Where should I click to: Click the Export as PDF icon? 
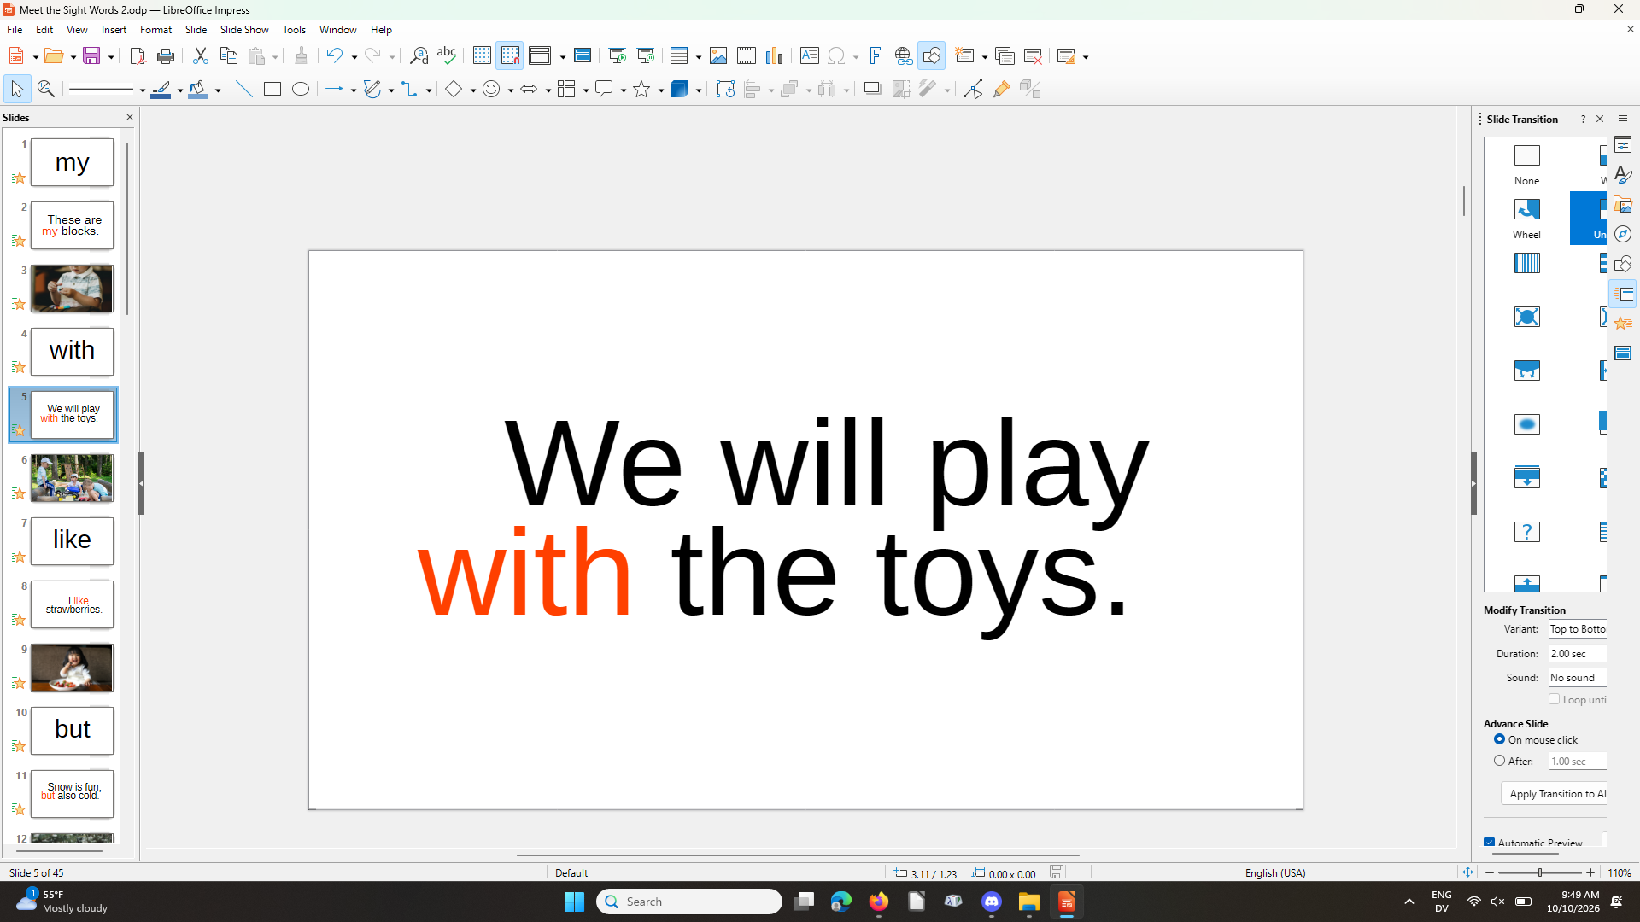coord(138,56)
